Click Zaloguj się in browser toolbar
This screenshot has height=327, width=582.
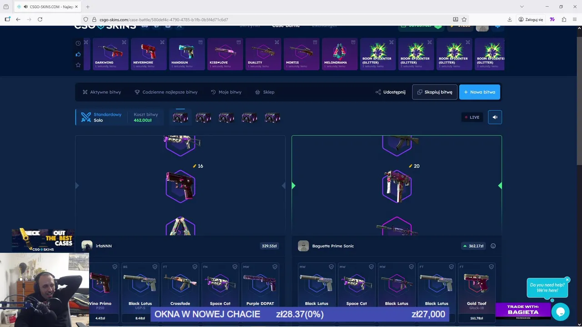pyautogui.click(x=531, y=20)
